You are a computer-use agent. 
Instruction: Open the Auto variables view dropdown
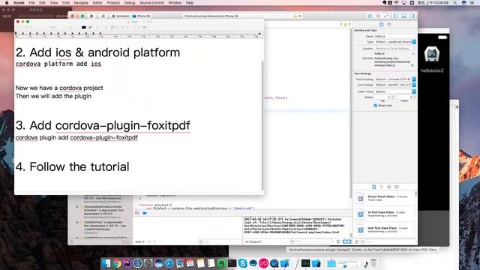140,241
